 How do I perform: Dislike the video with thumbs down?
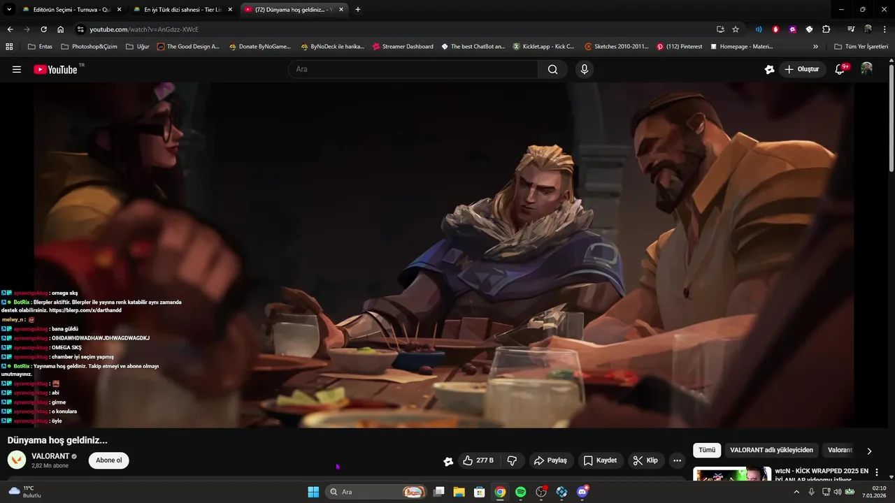point(512,460)
